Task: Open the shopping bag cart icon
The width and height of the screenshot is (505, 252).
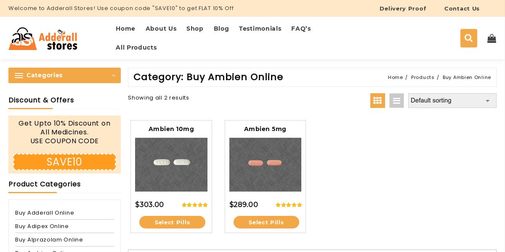Action: (492, 39)
